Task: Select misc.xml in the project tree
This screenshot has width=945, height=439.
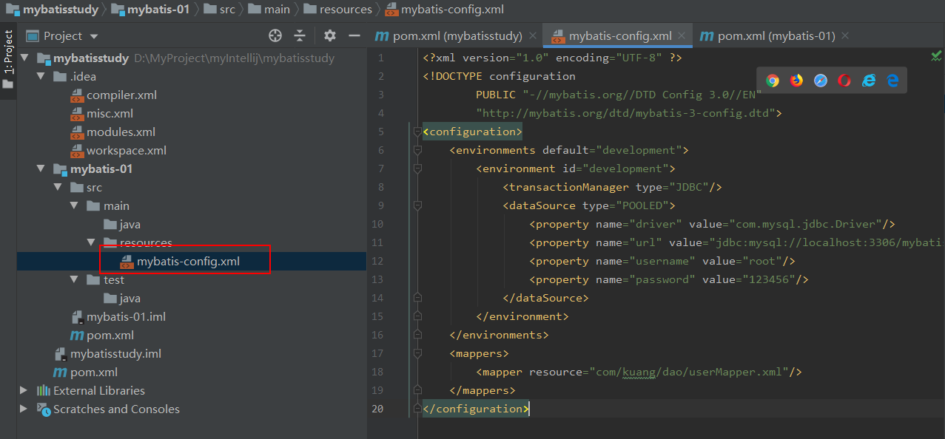Action: pos(111,113)
